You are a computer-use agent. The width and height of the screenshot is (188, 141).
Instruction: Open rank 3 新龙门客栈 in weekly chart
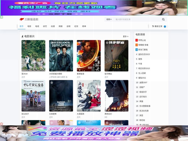[x=143, y=50]
